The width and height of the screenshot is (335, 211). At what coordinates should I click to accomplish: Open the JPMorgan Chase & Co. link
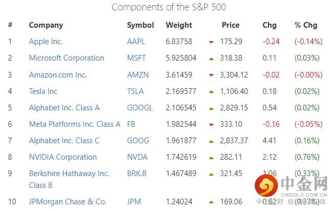(x=68, y=202)
